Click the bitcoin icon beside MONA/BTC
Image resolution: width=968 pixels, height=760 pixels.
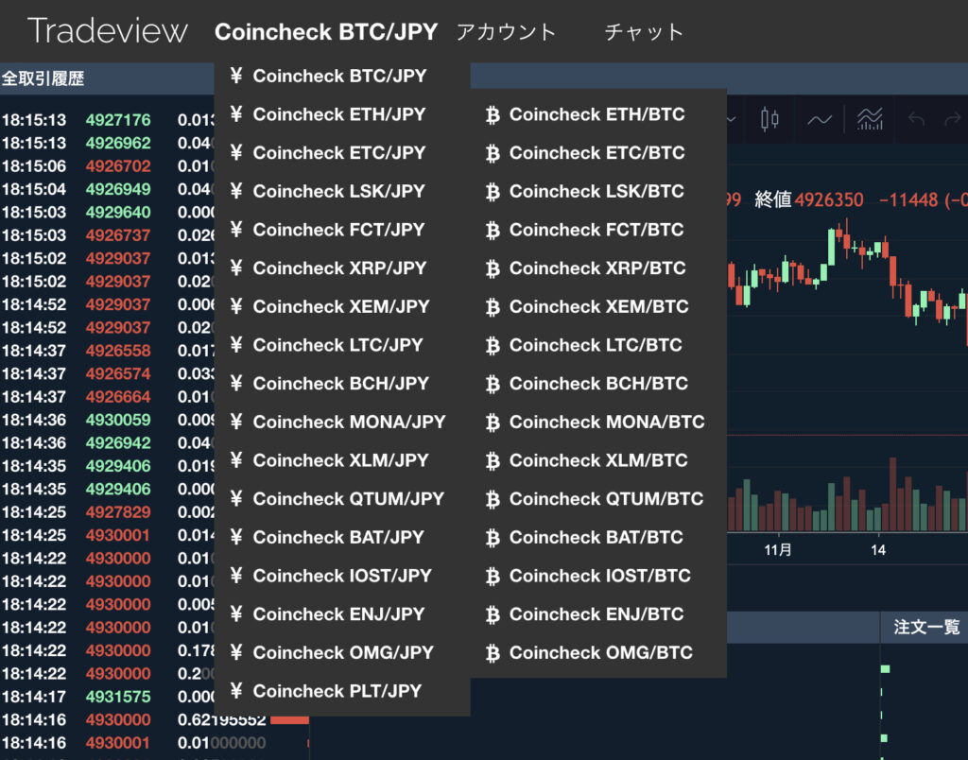click(x=492, y=423)
